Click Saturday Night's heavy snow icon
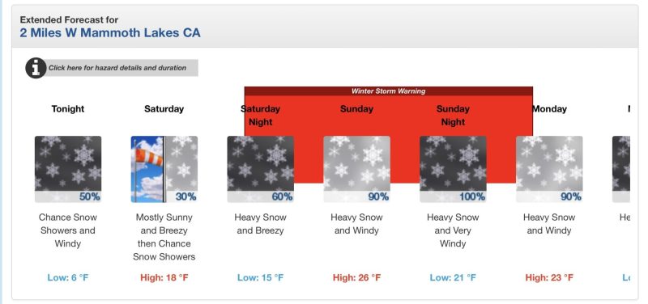648x304 pixels. click(260, 169)
